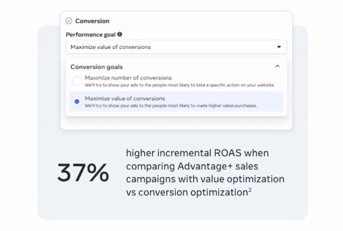Click the 'higher incremental ROAS when' line
This screenshot has height=231, width=343.
(x=197, y=153)
